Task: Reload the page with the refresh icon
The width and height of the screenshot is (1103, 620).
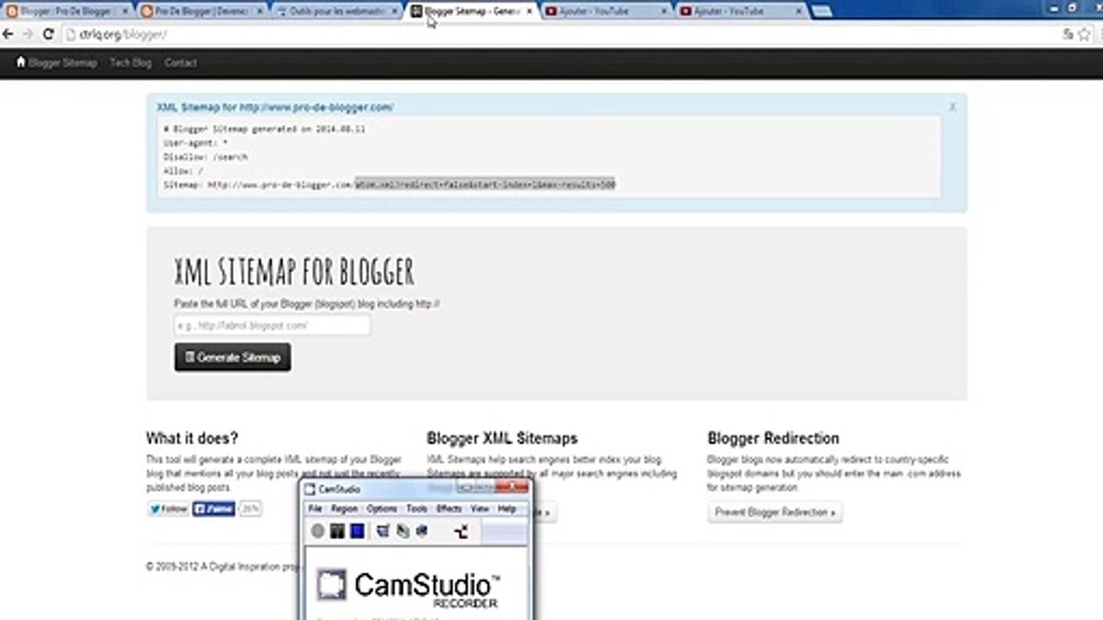Action: 48,34
